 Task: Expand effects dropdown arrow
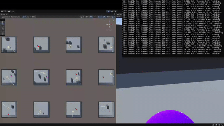[x=101, y=17]
